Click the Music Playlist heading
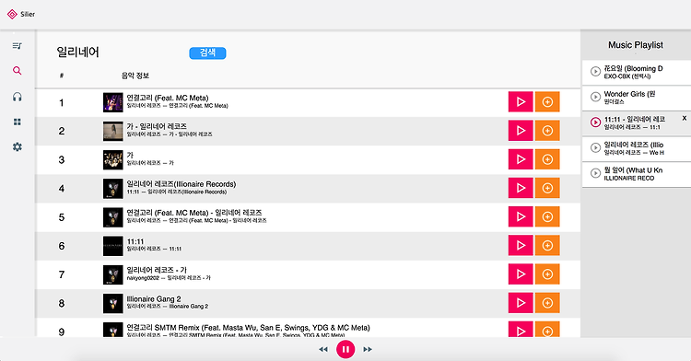 point(636,45)
